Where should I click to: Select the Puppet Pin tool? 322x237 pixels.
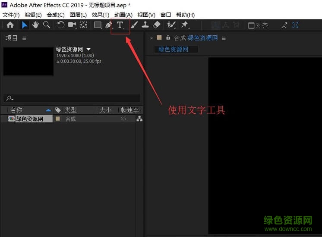tap(185, 25)
